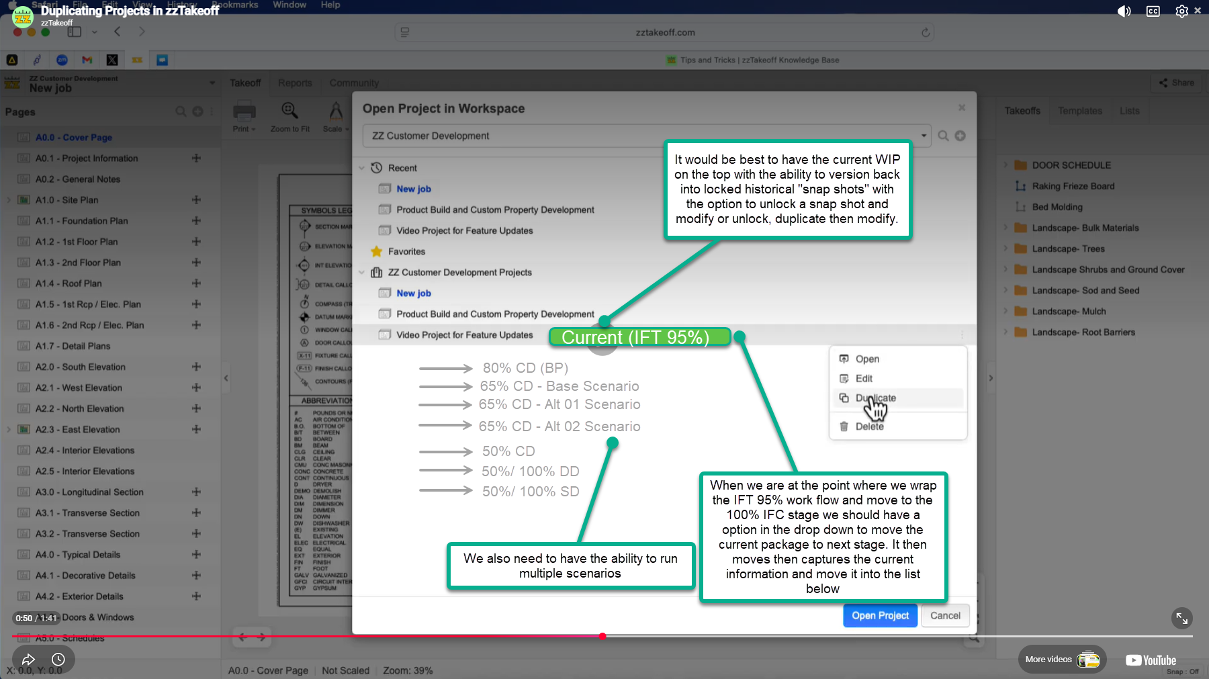Click the search icon in project dialog

[943, 136]
